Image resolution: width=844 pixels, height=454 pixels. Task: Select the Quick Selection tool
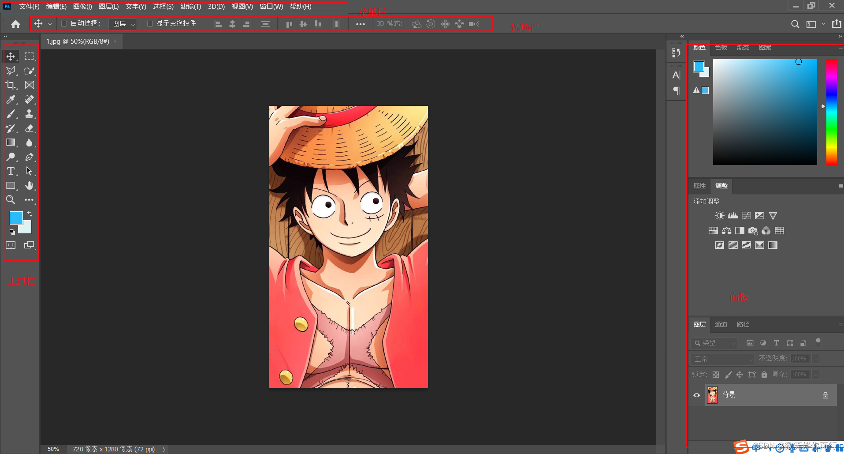tap(29, 71)
